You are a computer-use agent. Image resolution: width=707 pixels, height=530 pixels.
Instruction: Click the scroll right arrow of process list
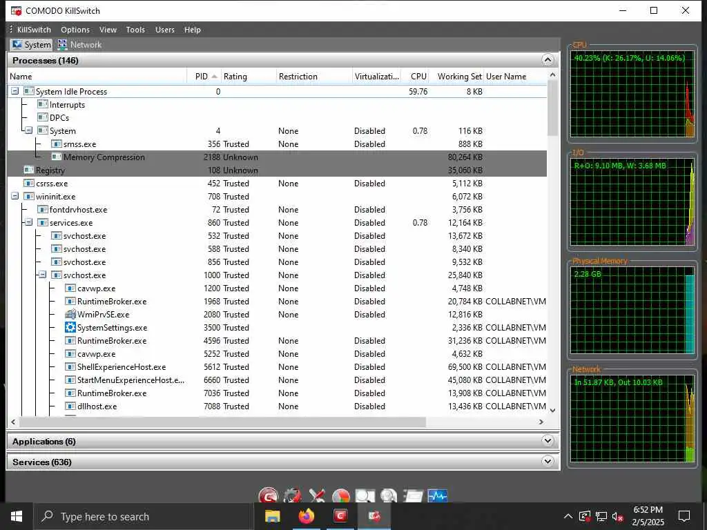click(541, 422)
